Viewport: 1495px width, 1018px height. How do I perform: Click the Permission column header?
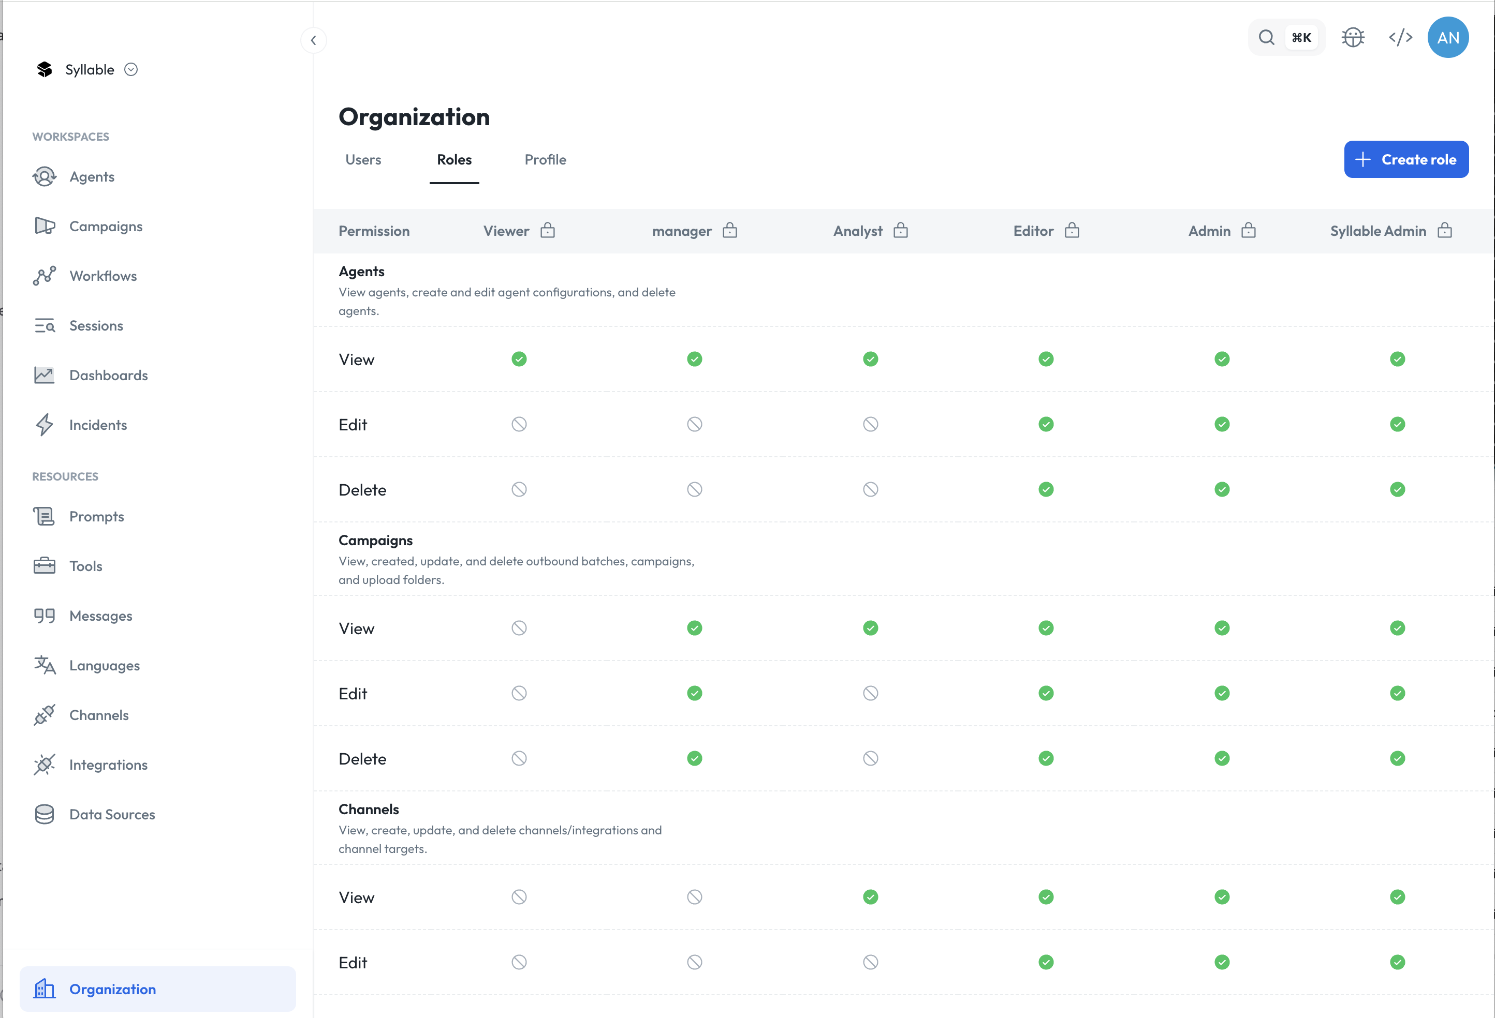(374, 231)
